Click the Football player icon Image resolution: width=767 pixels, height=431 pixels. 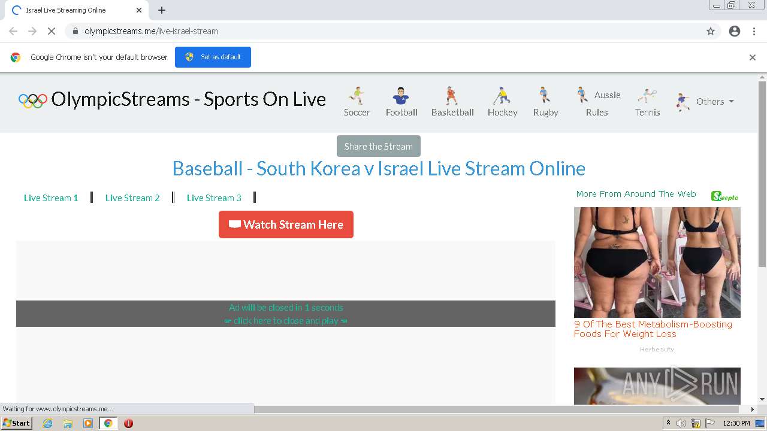coord(401,96)
